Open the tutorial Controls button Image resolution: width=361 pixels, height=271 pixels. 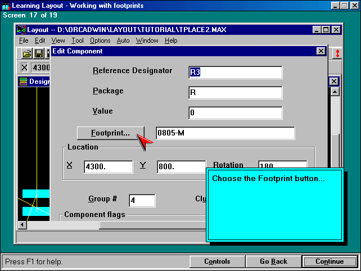click(217, 261)
